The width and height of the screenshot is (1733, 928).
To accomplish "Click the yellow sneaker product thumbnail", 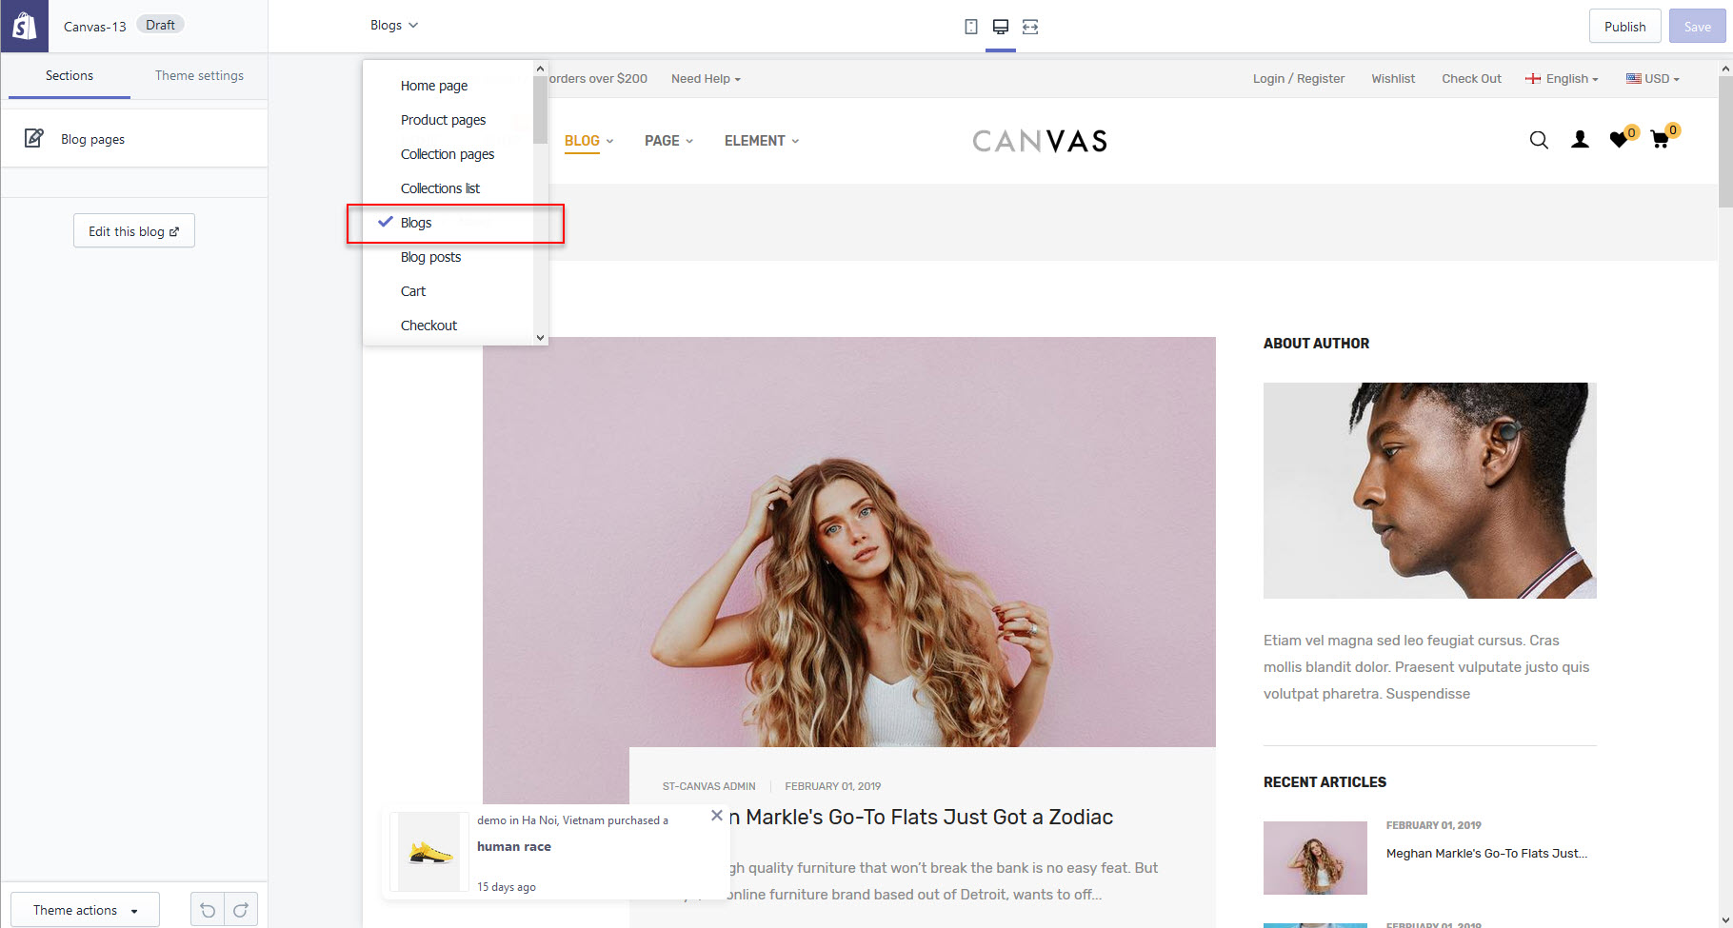I will pyautogui.click(x=430, y=852).
